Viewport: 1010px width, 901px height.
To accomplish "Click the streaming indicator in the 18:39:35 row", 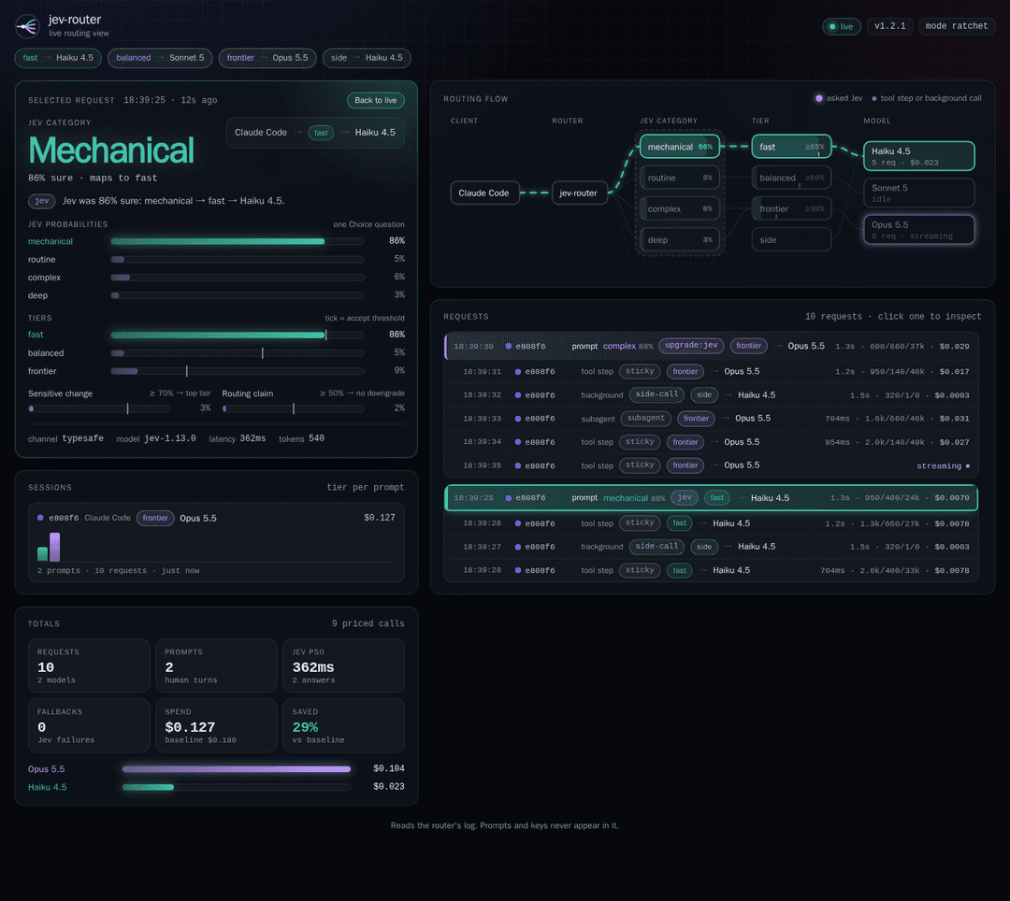I will [943, 466].
